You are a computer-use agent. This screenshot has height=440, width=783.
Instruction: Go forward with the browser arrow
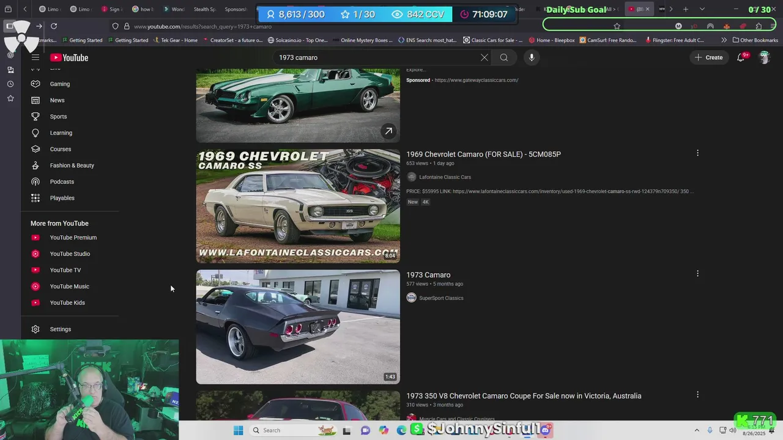[x=39, y=26]
